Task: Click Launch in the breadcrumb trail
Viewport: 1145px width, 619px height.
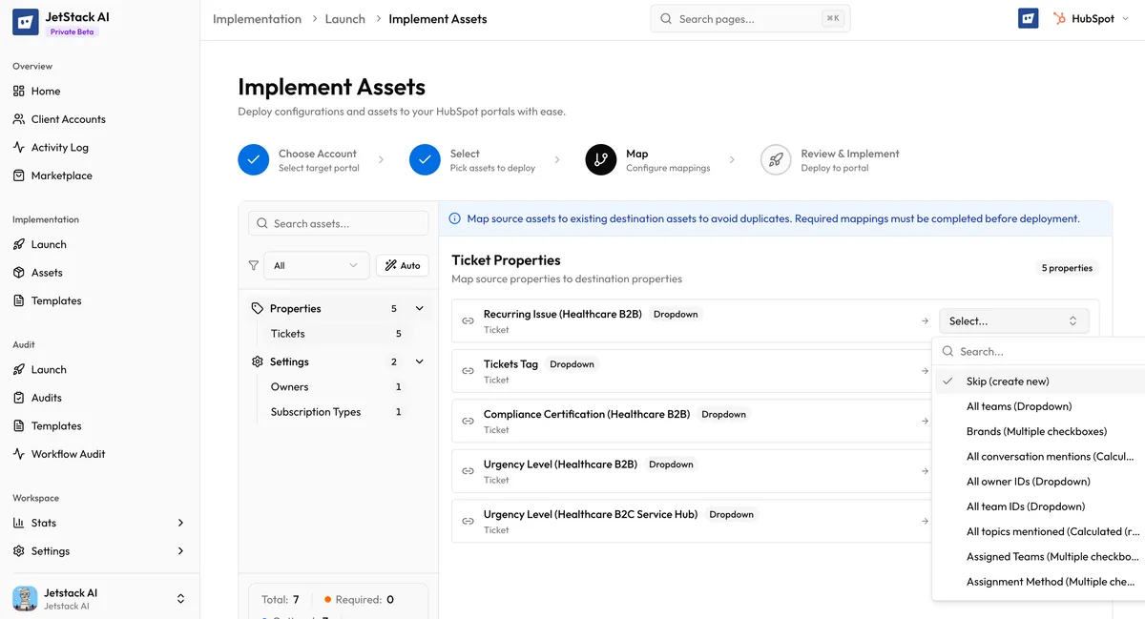Action: coord(344,18)
